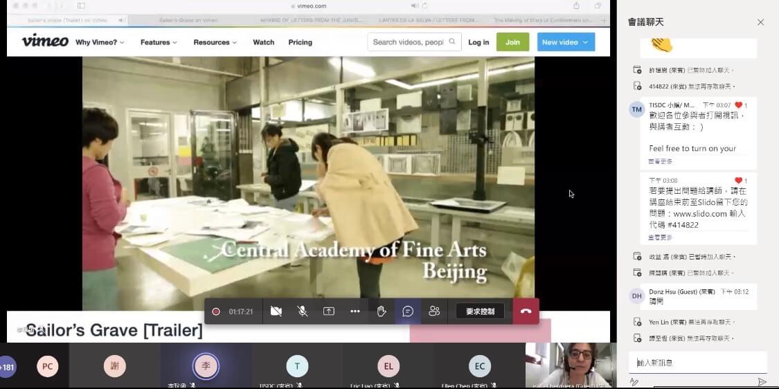Image resolution: width=779 pixels, height=389 pixels.
Task: Click the 要求控制 button
Action: tap(480, 311)
